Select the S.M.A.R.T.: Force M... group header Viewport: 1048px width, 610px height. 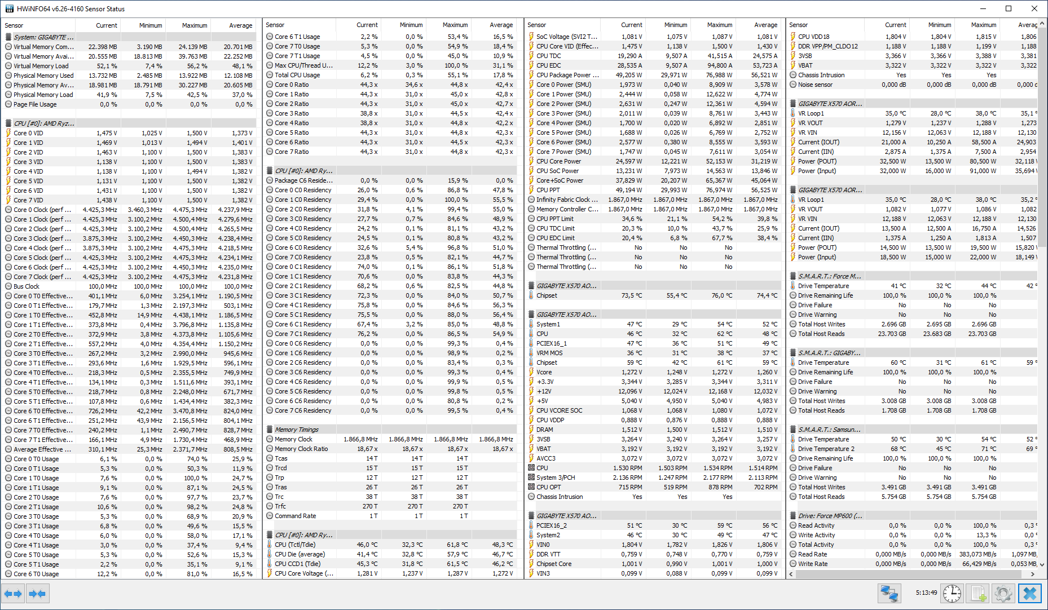click(x=914, y=276)
